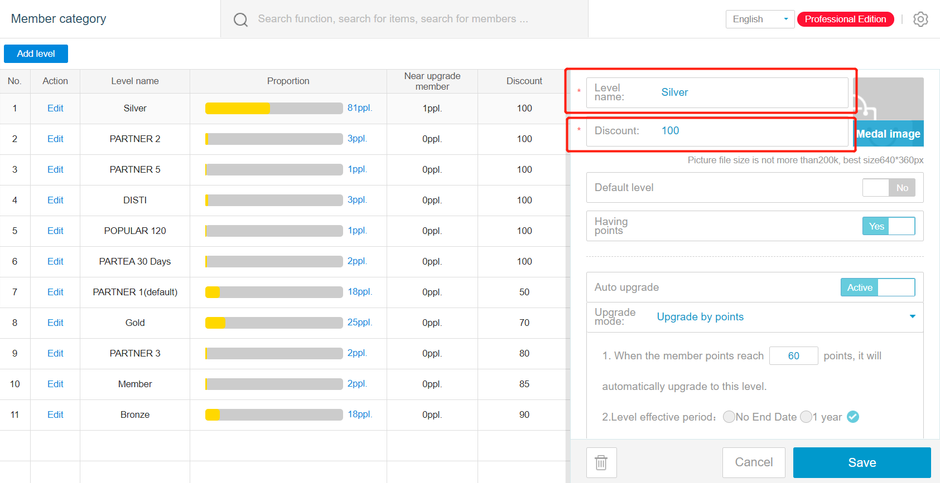Select the 1 year radio option
This screenshot has width=940, height=483.
[x=806, y=417]
